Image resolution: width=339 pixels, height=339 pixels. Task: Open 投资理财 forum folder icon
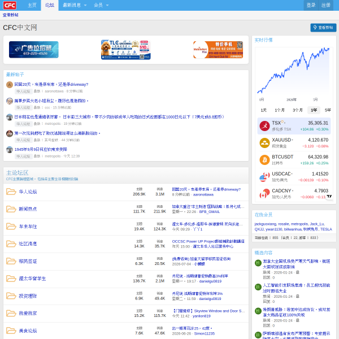coord(11,296)
